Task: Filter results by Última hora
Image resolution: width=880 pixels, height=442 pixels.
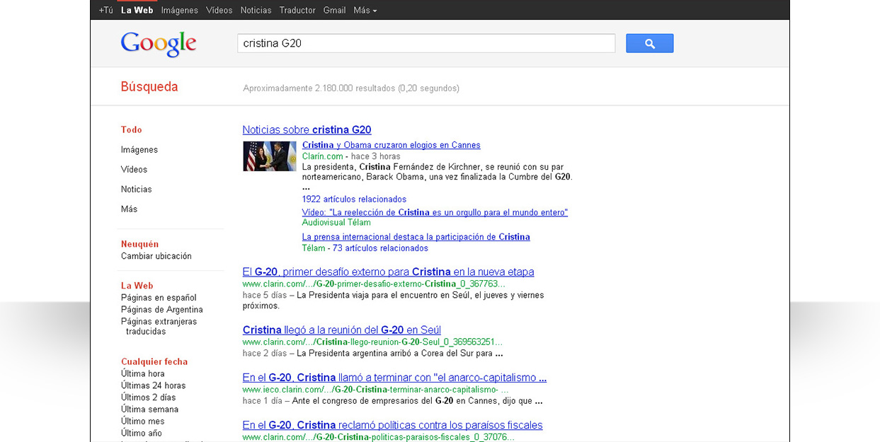Action: click(x=142, y=373)
